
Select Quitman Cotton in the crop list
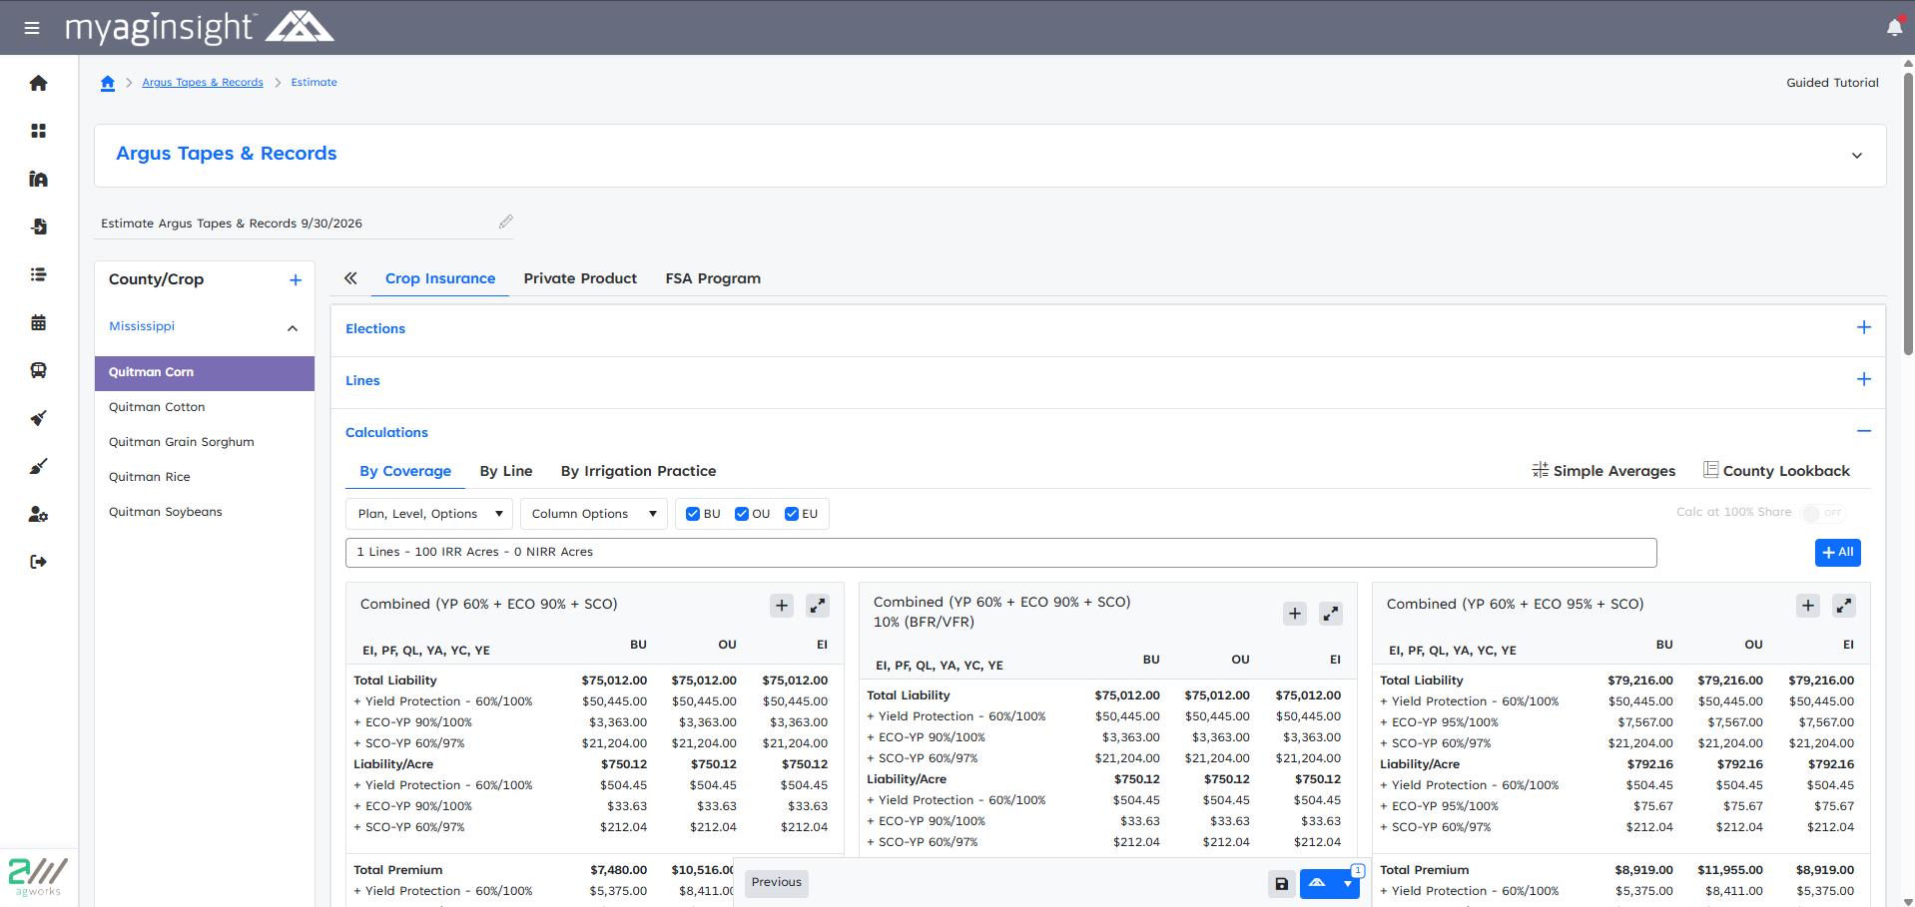point(157,407)
